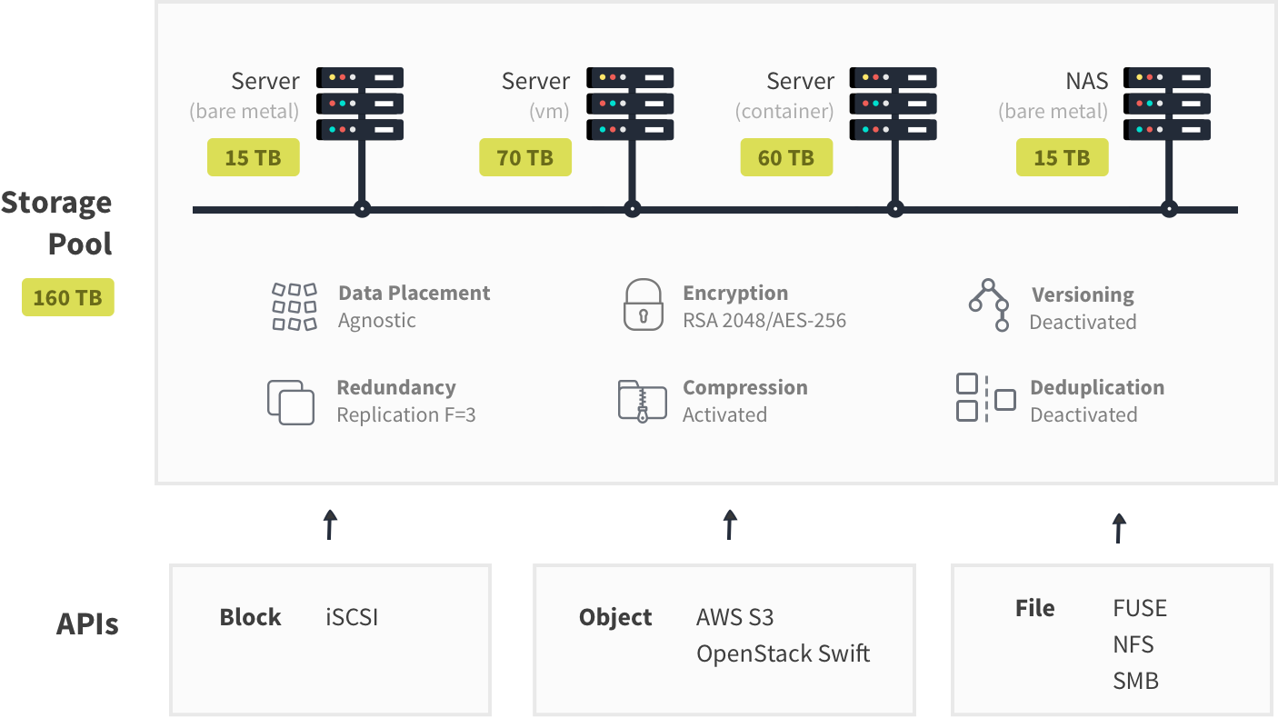Click the arrow above the File API box
The height and width of the screenshot is (718, 1278).
point(1120,527)
